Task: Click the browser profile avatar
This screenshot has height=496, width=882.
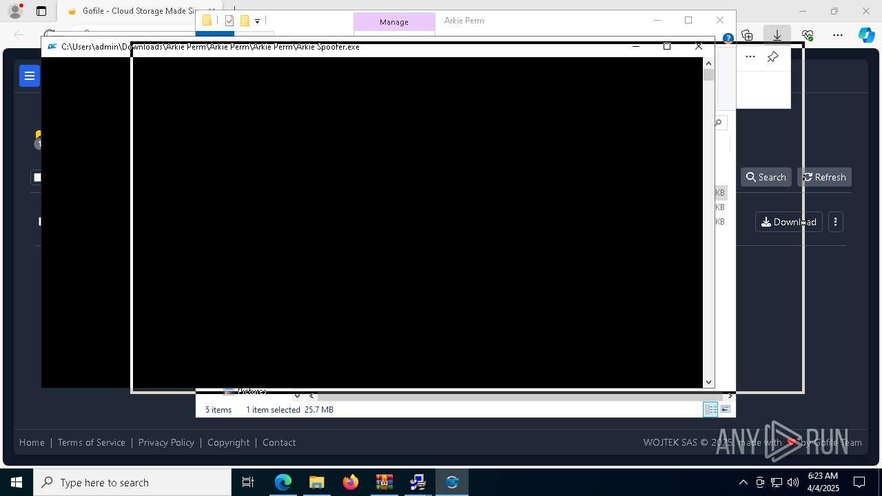Action: (x=14, y=11)
